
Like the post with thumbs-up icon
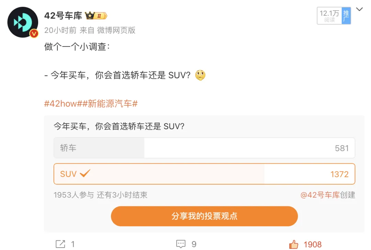point(294,244)
